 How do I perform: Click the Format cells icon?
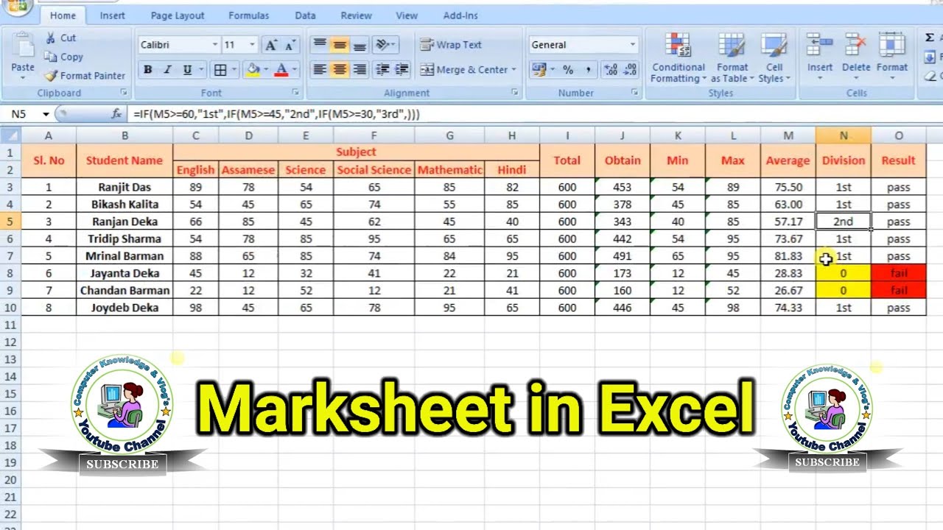pos(892,46)
